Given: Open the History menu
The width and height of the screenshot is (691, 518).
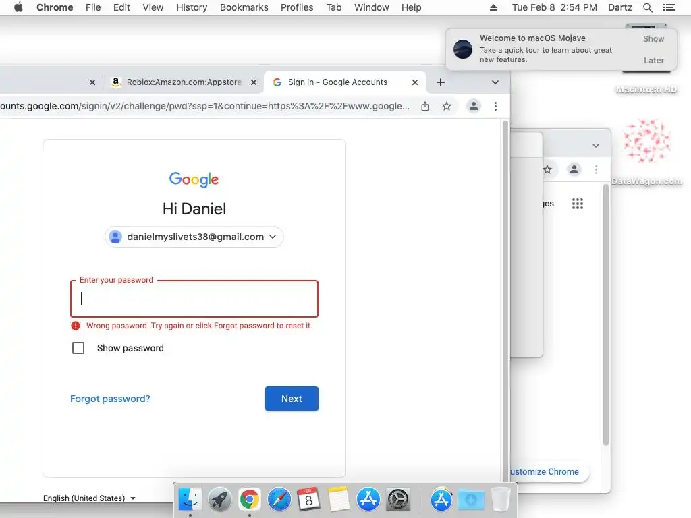Looking at the screenshot, I should 192,7.
